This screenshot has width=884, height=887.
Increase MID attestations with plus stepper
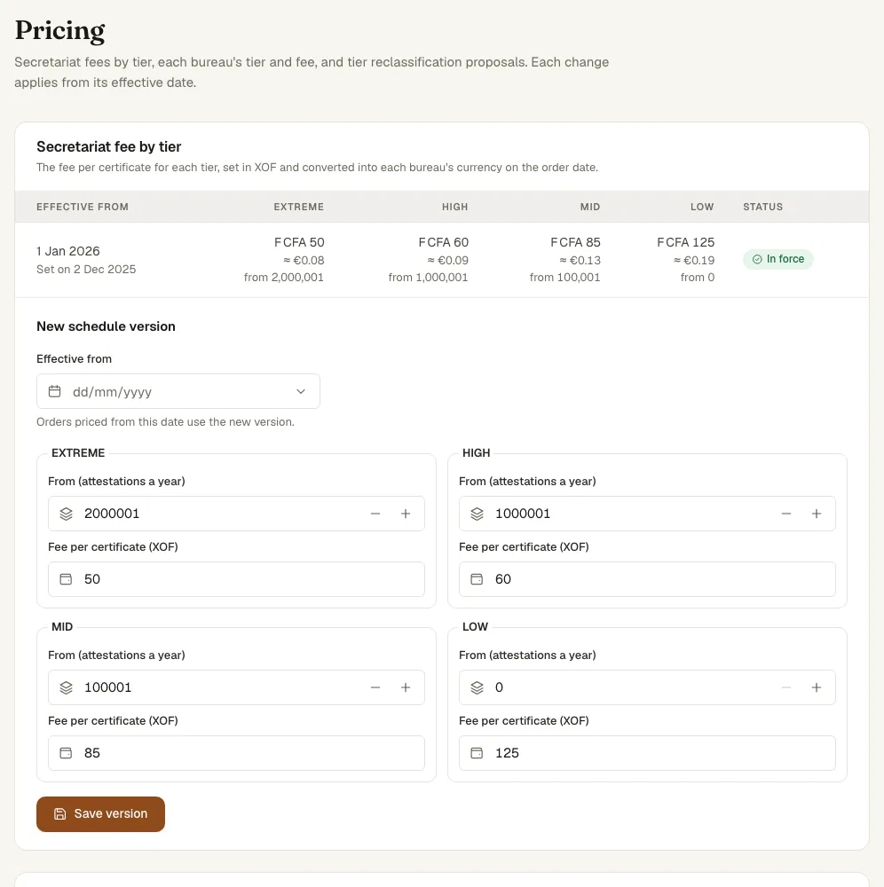click(x=406, y=687)
